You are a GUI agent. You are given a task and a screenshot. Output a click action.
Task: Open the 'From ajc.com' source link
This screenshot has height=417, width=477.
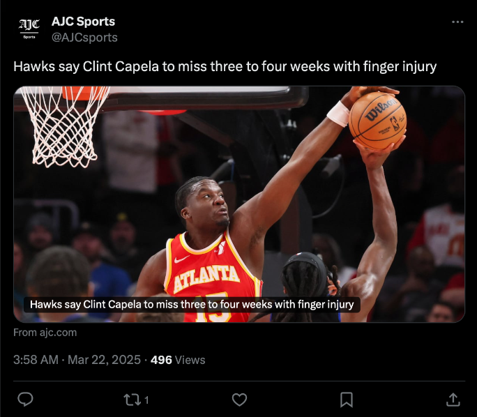(x=45, y=333)
